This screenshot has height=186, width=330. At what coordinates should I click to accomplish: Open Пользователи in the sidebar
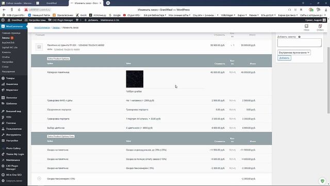[x=14, y=129]
